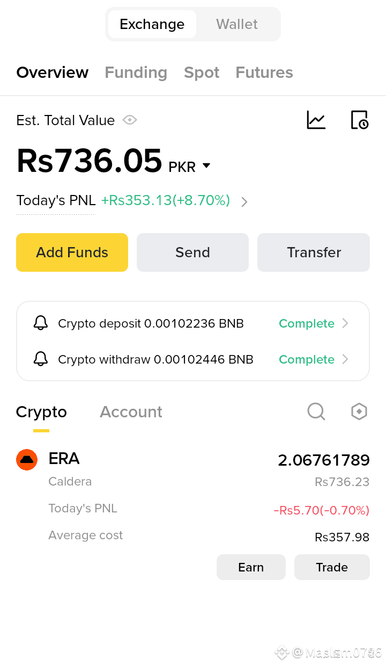Tap the search magnifier in Crypto section
The height and width of the screenshot is (666, 386).
click(316, 412)
